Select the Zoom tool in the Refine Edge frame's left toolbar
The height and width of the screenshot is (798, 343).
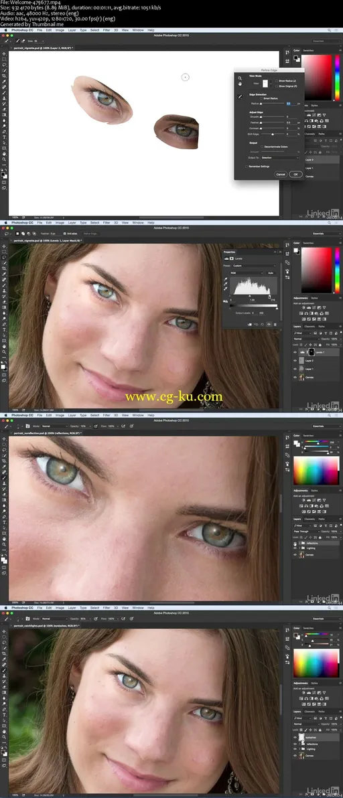point(3,159)
